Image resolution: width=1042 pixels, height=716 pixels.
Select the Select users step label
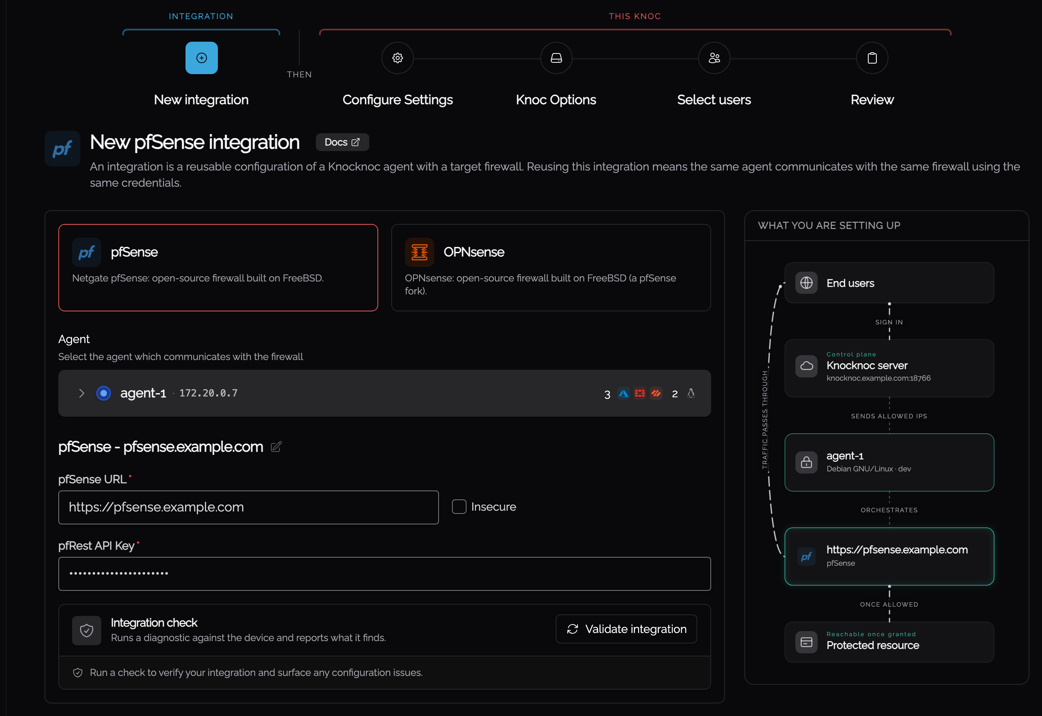click(x=714, y=100)
